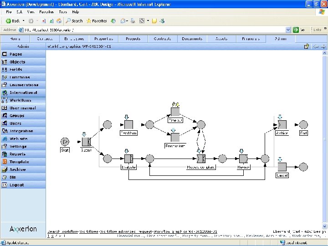Viewport: 328px width, 246px height.
Task: Click inside the browser address field
Action: click(x=150, y=30)
